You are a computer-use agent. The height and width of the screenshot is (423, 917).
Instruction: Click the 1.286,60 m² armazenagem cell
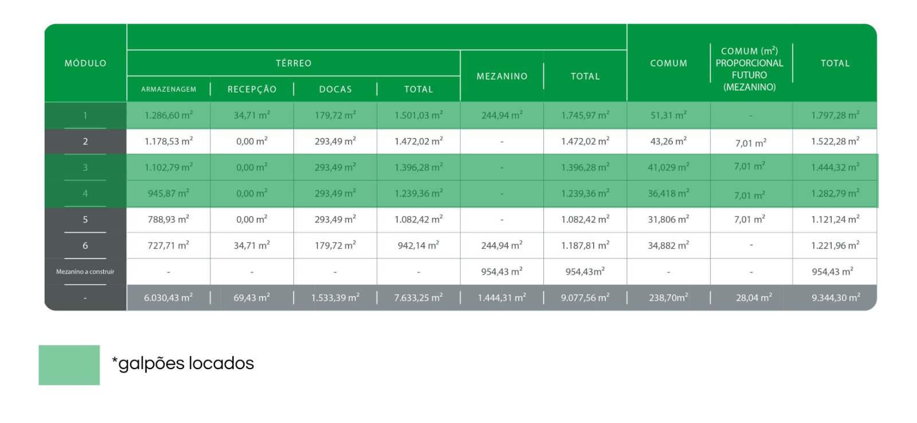point(168,115)
